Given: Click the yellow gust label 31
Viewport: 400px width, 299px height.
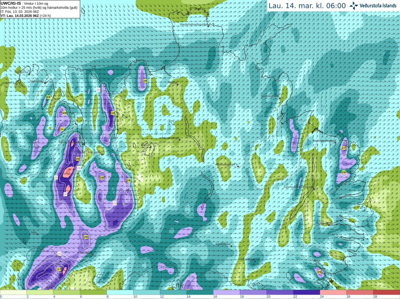Looking at the screenshot, I should point(62,129).
